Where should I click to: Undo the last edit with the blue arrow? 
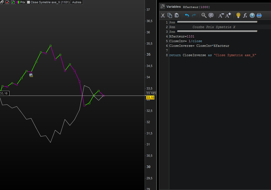(x=187, y=15)
